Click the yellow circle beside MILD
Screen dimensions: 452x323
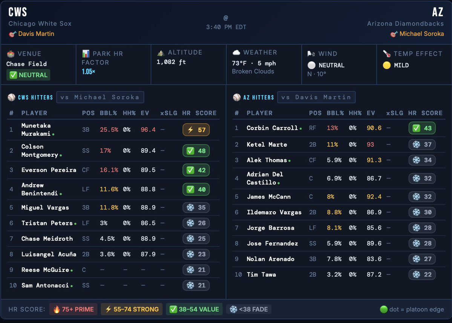pyautogui.click(x=387, y=65)
